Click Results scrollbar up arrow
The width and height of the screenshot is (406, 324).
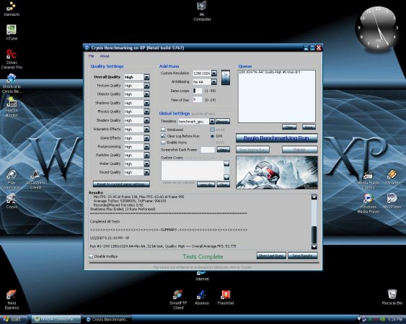click(314, 197)
